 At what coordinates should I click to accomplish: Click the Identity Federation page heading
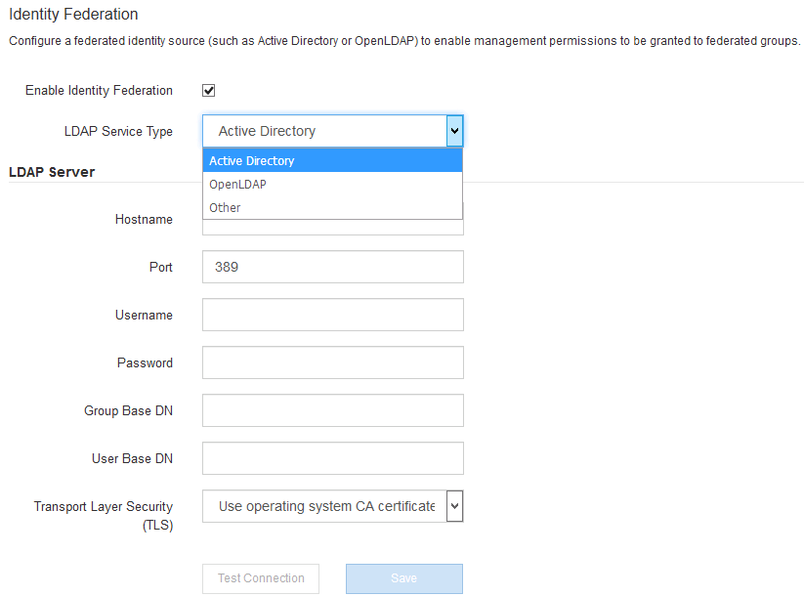73,14
